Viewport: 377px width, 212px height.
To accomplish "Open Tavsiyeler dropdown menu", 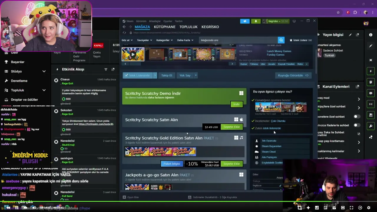I will click(x=144, y=40).
